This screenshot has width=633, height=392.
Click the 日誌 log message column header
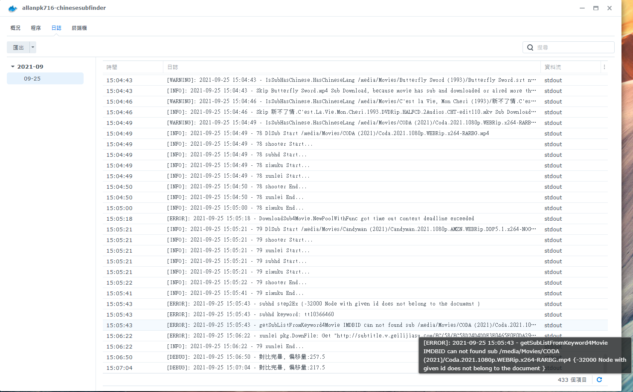[x=173, y=67]
